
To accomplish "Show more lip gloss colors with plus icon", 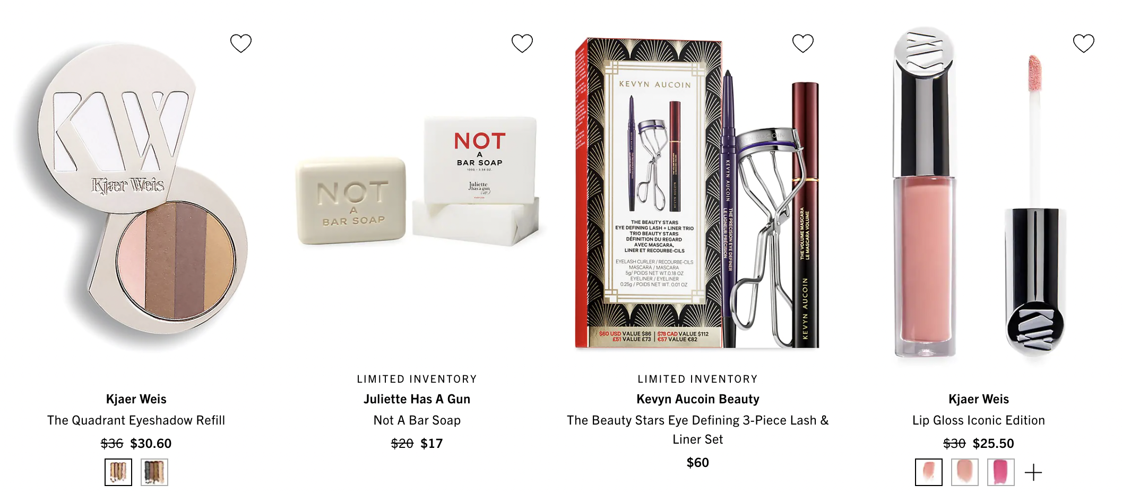I will (1033, 472).
